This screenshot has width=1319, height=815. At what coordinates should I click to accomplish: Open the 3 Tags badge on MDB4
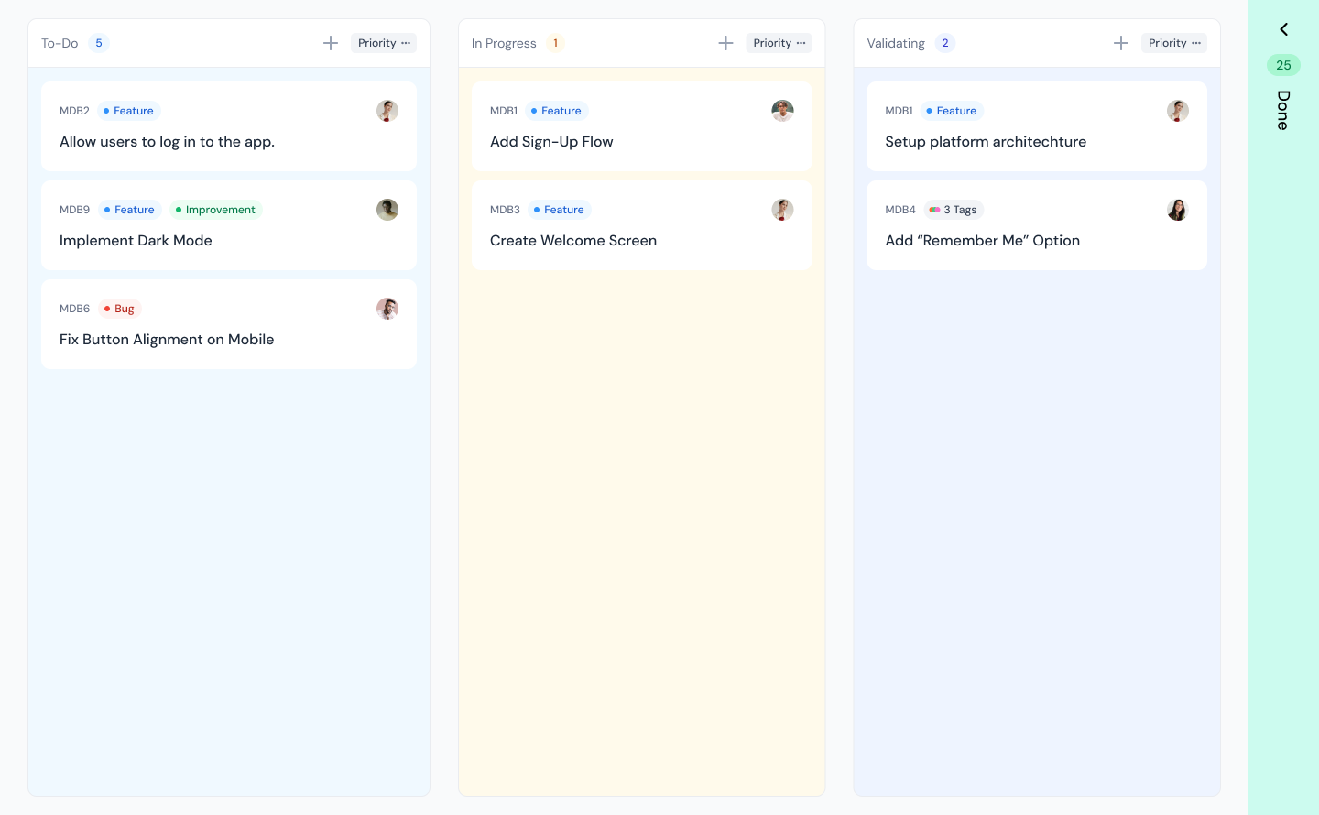[x=954, y=210]
